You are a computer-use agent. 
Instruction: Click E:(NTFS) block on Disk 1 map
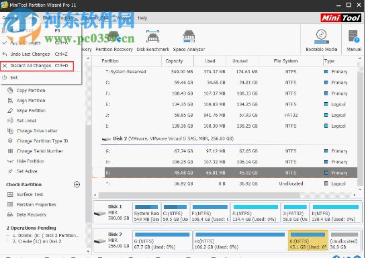coord(256,213)
